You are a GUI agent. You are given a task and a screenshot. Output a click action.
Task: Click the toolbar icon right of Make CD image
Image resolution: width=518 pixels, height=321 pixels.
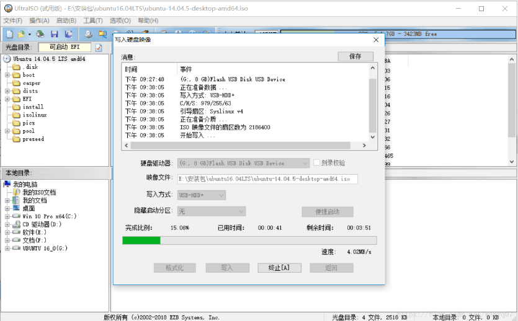(x=103, y=34)
